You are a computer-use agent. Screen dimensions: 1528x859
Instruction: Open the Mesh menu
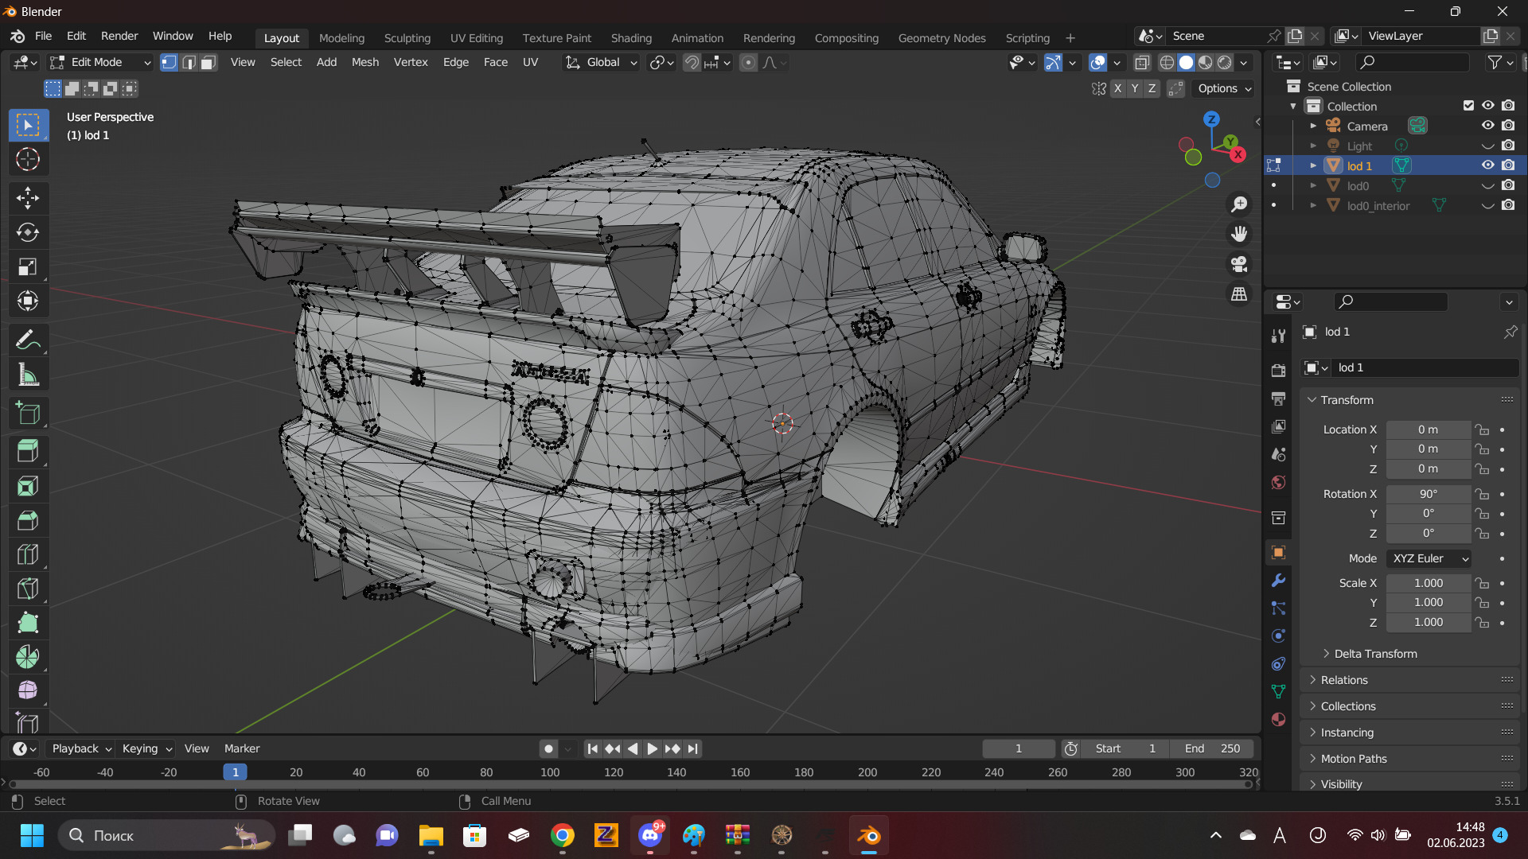coord(364,62)
